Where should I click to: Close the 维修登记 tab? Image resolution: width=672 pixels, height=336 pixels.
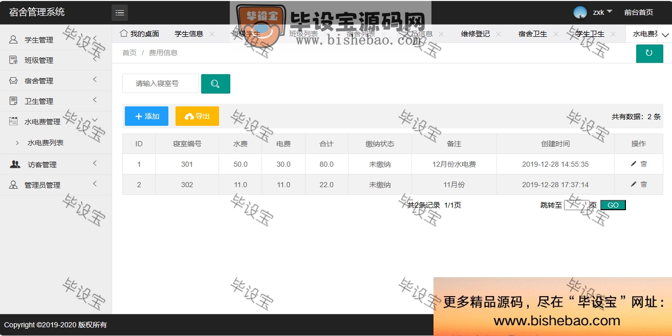click(x=498, y=34)
